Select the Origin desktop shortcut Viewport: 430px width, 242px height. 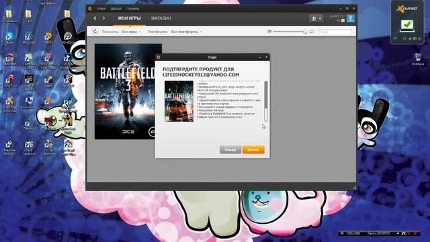point(48,103)
